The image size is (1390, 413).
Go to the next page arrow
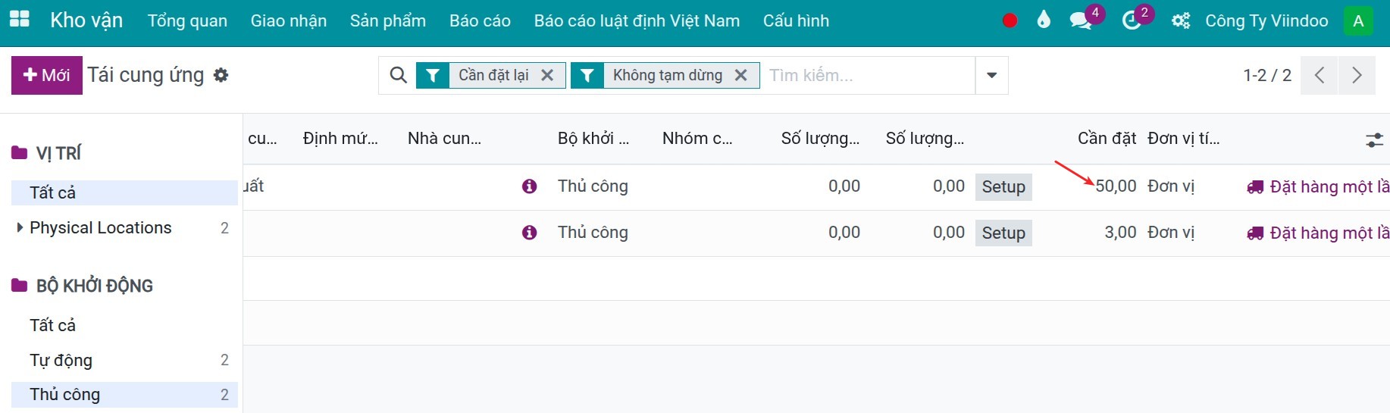coord(1357,75)
